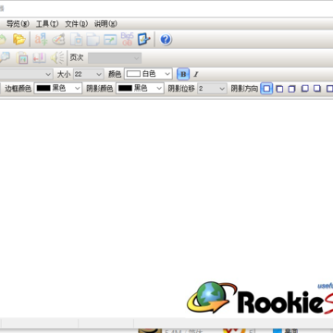Image resolution: width=333 pixels, height=333 pixels.
Task: Click the 阴影方向 label
Action: [x=244, y=89]
